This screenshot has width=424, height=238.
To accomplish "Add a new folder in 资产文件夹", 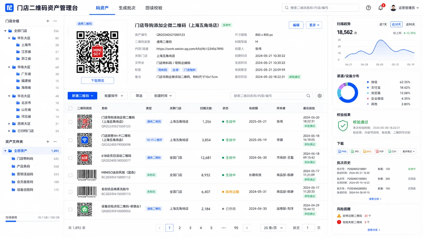I will tap(48, 141).
